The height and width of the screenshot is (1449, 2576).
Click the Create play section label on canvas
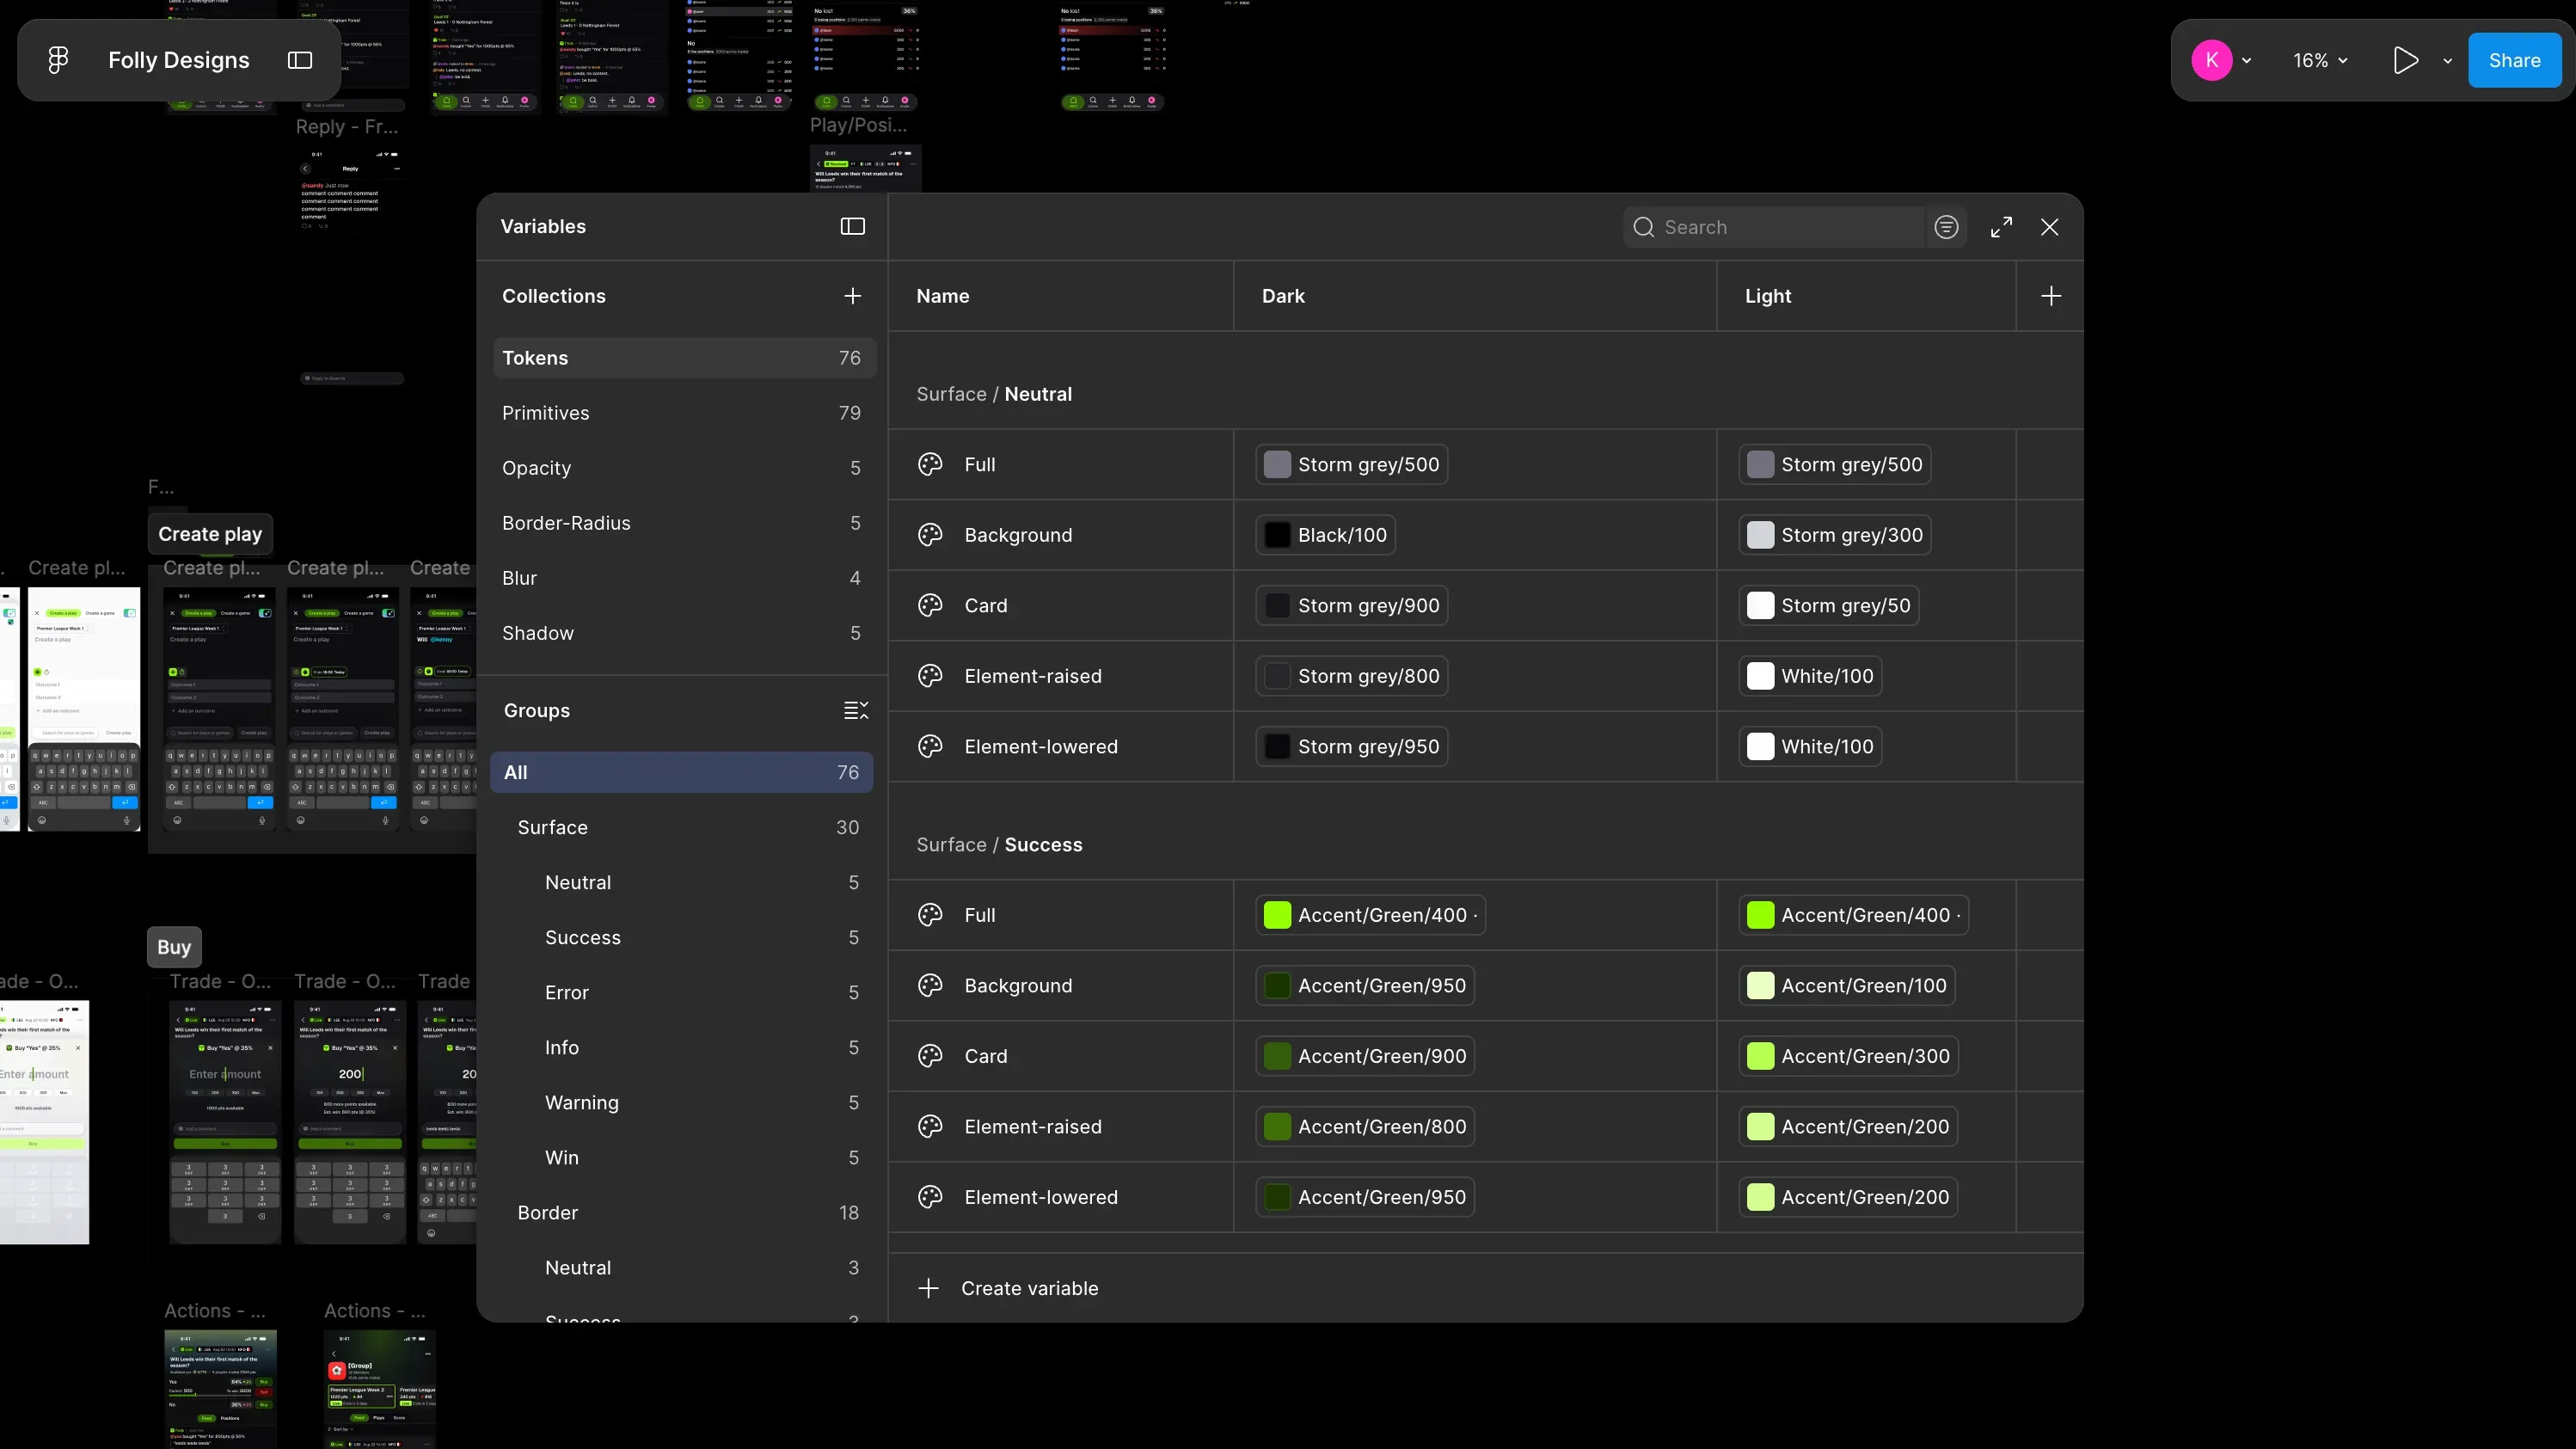tap(210, 534)
